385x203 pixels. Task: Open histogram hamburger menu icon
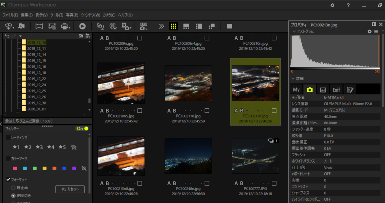point(376,31)
